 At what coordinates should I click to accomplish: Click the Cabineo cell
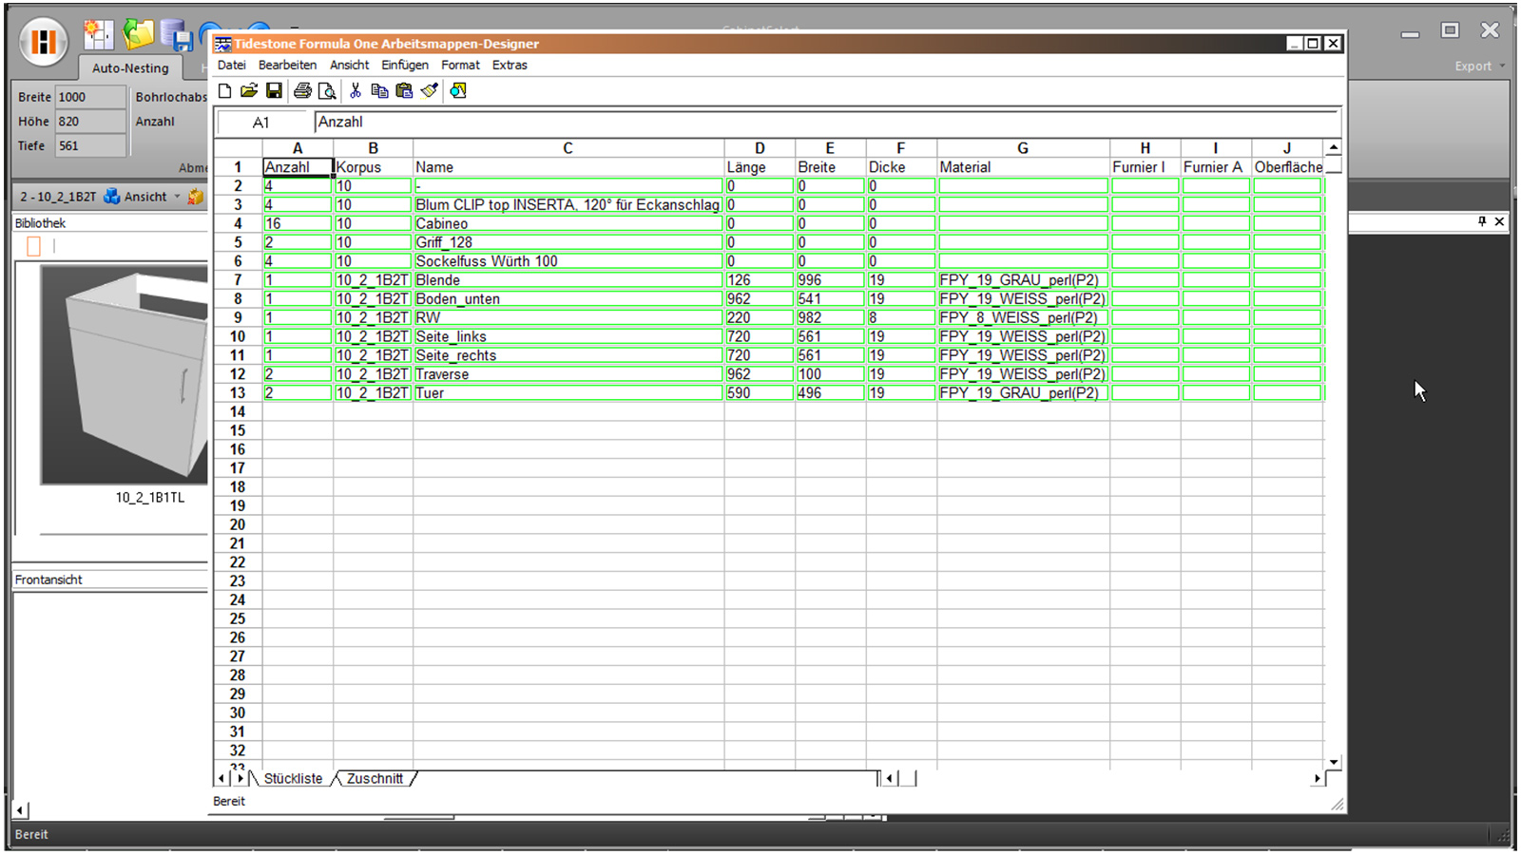pos(568,224)
